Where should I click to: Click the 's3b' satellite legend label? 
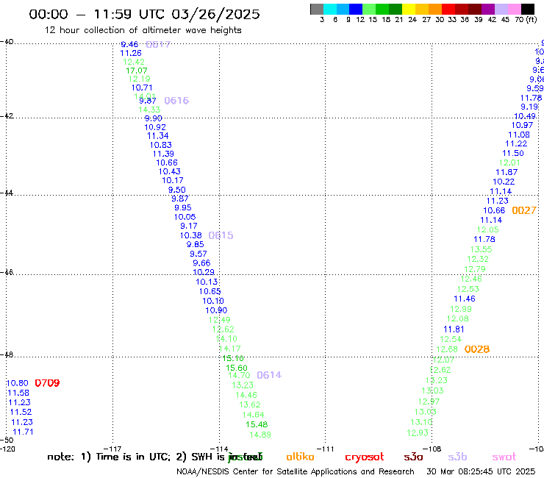pos(457,457)
